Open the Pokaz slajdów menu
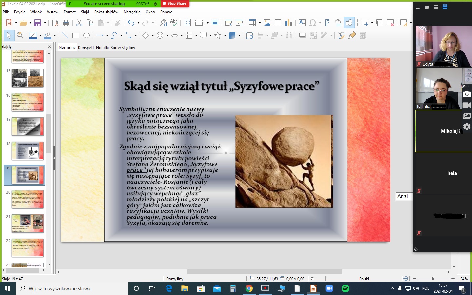472x295 pixels. (106, 12)
